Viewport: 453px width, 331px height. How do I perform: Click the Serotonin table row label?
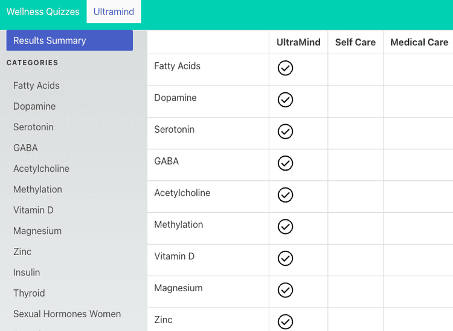click(x=174, y=130)
